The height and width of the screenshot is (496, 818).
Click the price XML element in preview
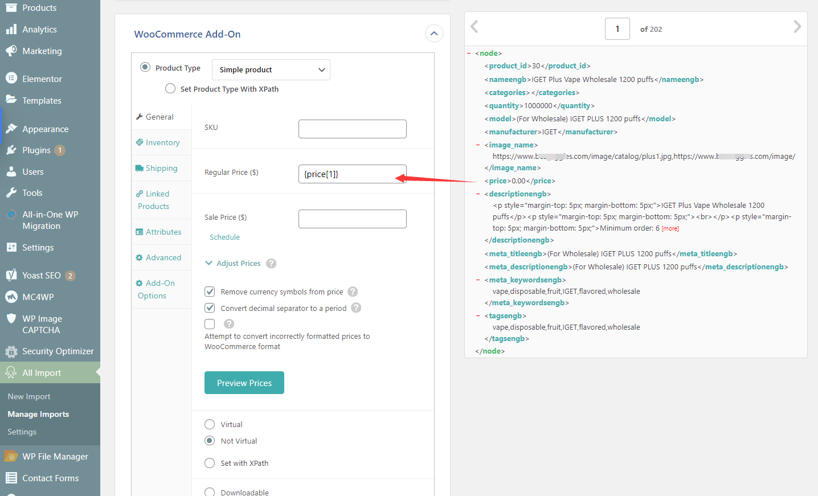pos(520,181)
